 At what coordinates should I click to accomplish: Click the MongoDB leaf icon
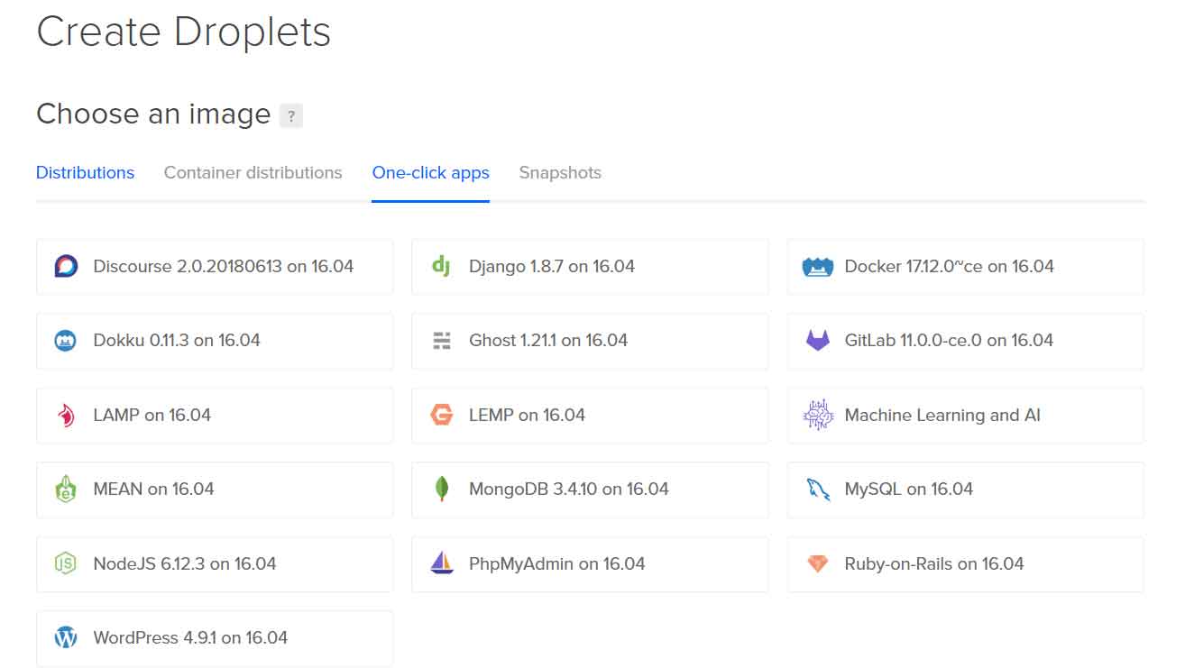pos(441,490)
